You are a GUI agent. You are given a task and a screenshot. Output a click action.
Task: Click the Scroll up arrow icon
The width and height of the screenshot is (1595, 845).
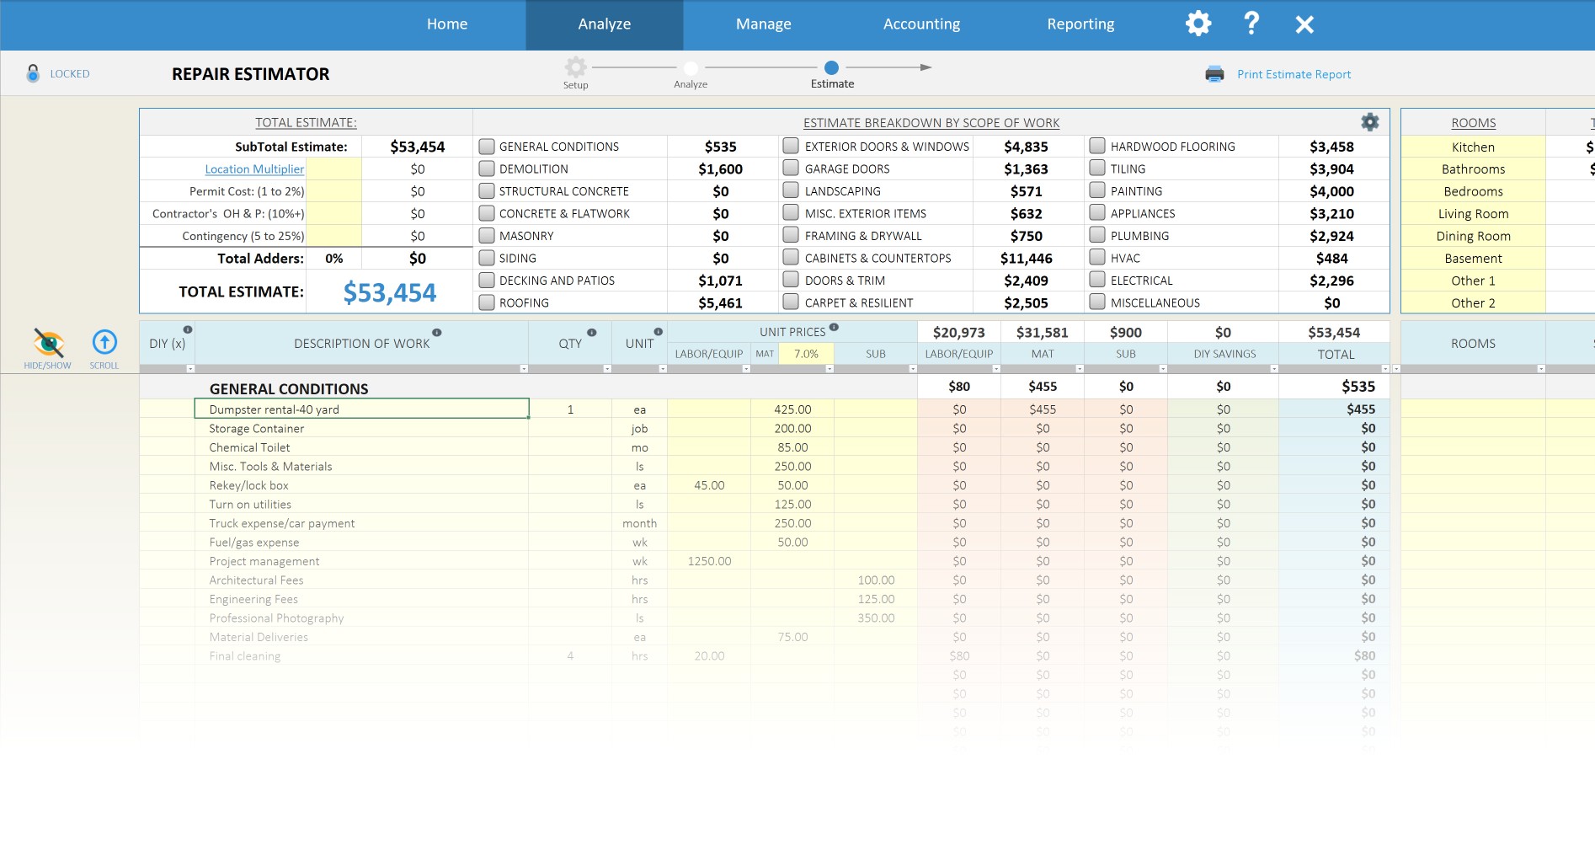[104, 342]
